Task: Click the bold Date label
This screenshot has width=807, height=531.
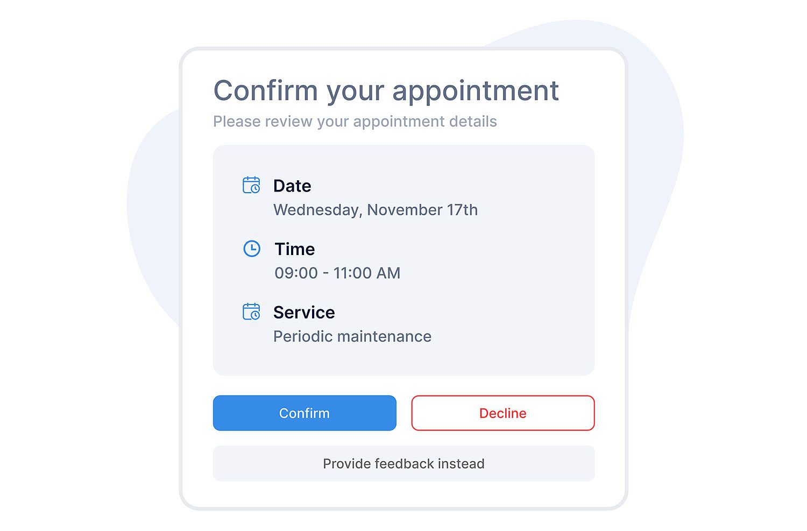Action: pos(292,186)
